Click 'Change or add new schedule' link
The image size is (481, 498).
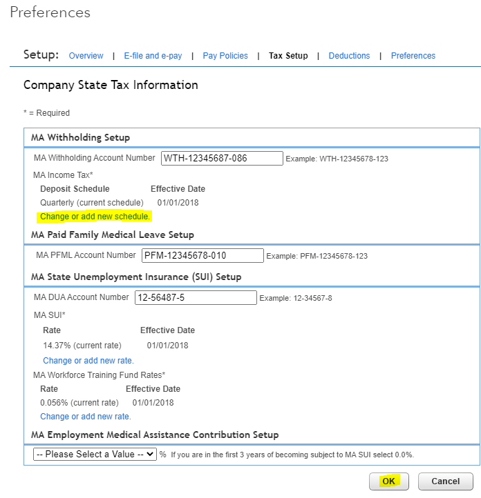(95, 217)
